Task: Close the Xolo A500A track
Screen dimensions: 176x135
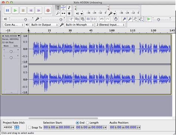Action: pos(3,36)
